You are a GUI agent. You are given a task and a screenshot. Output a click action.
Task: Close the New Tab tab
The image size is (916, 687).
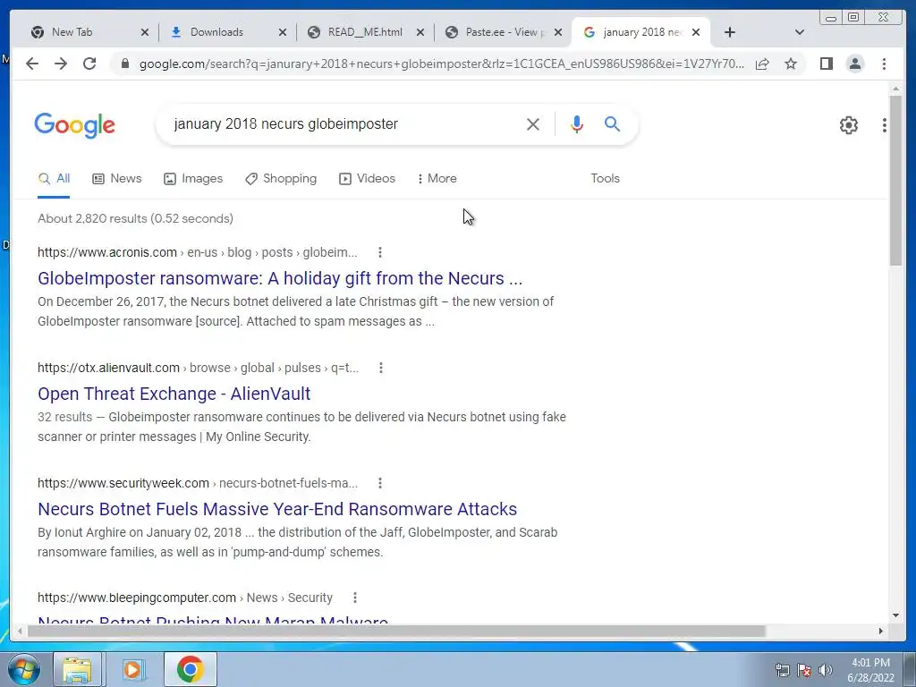point(145,32)
